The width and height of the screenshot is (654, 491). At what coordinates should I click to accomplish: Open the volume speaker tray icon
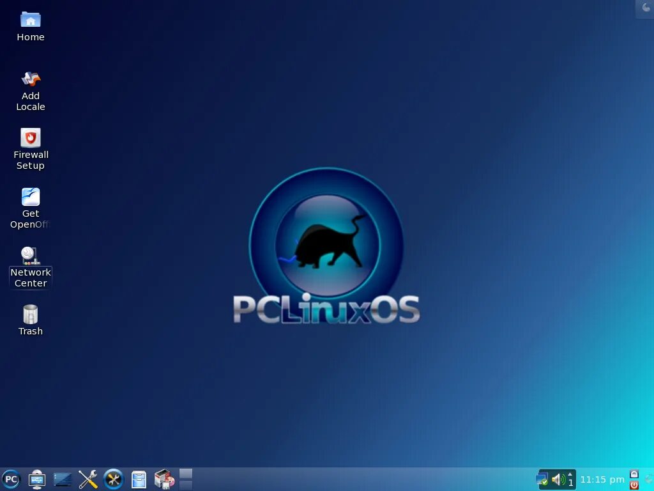tap(558, 479)
